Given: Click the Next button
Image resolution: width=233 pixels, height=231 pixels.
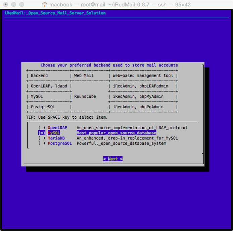Looking at the screenshot, I should (113, 159).
